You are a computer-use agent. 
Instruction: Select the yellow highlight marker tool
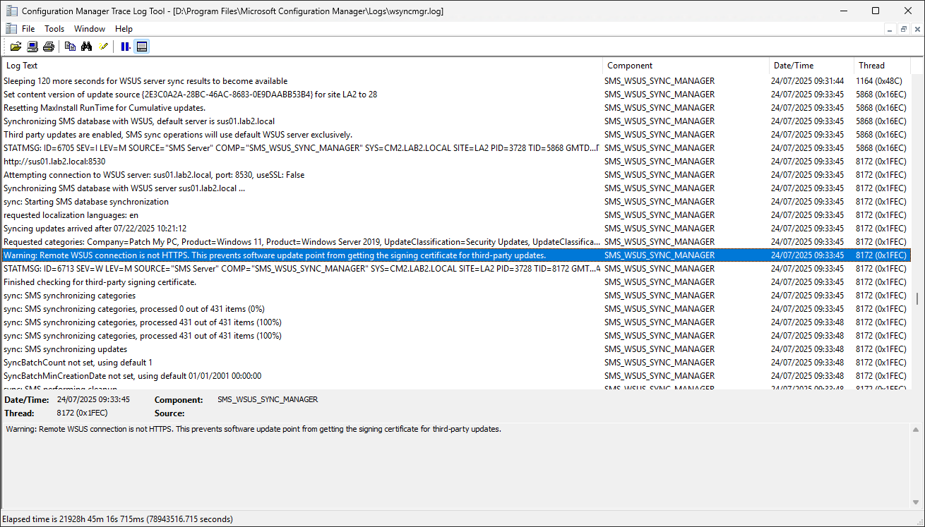(103, 46)
